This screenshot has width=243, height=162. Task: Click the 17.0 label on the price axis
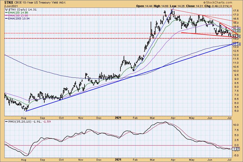pyautogui.click(x=236, y=15)
